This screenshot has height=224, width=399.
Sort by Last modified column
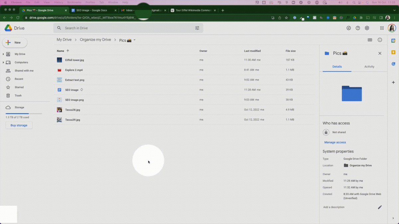[x=252, y=51]
